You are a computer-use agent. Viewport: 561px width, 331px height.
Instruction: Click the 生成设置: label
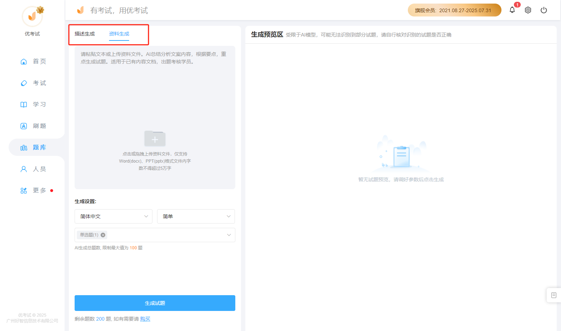pos(85,201)
